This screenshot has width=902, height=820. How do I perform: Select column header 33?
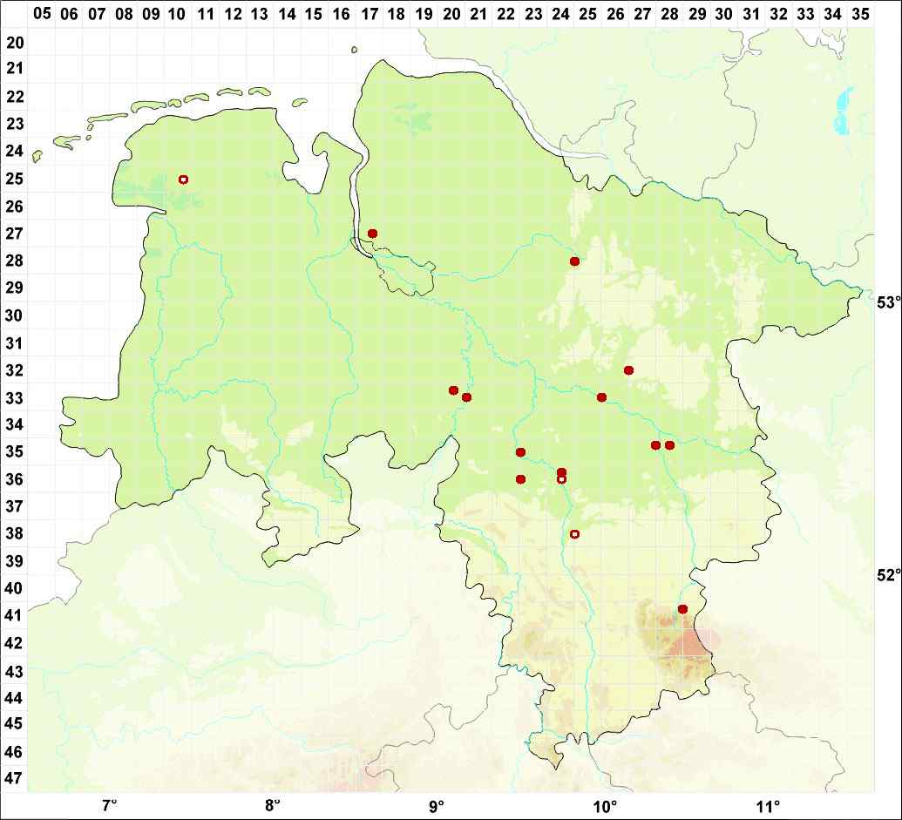806,14
